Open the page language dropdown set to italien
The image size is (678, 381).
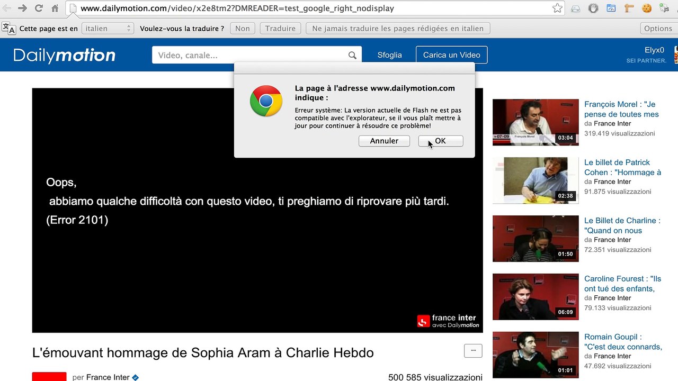coord(108,29)
